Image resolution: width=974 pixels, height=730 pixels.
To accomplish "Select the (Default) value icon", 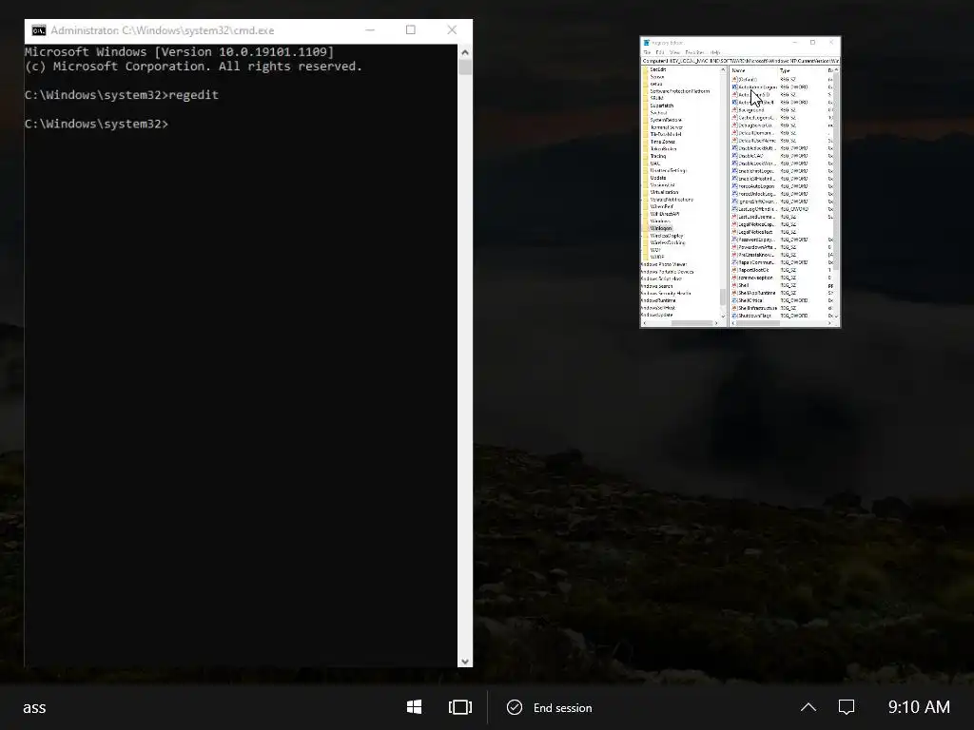I will (x=734, y=80).
